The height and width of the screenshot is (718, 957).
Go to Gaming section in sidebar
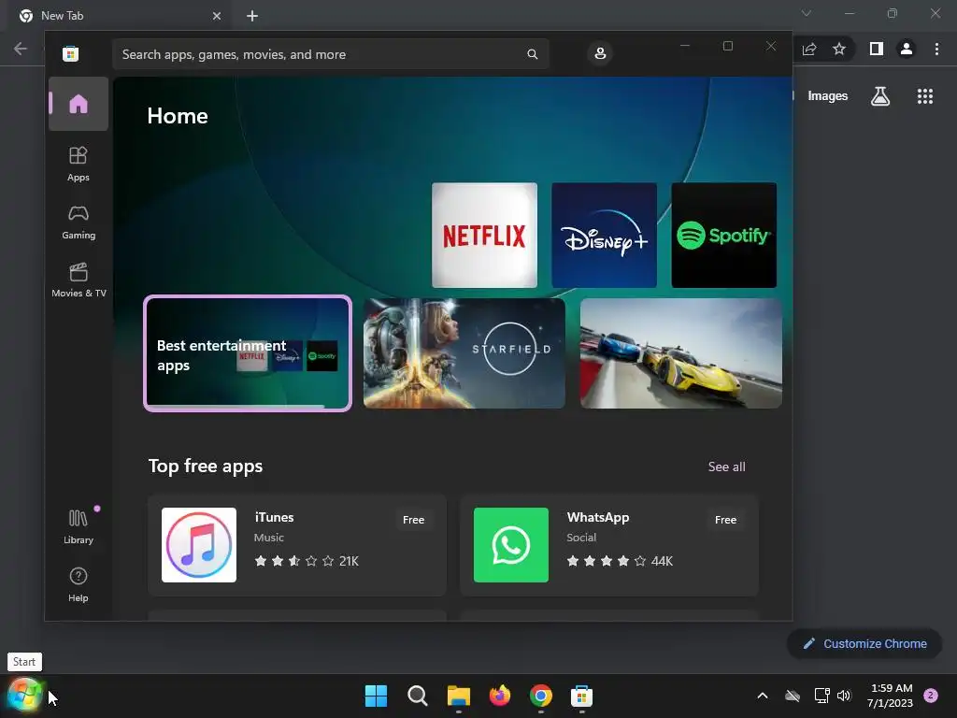pos(79,223)
